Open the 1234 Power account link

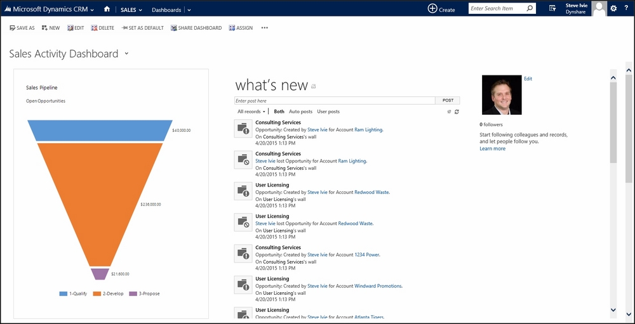[366, 255]
